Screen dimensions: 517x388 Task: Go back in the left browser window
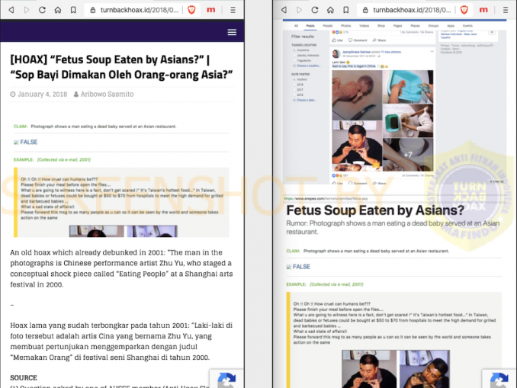11,10
